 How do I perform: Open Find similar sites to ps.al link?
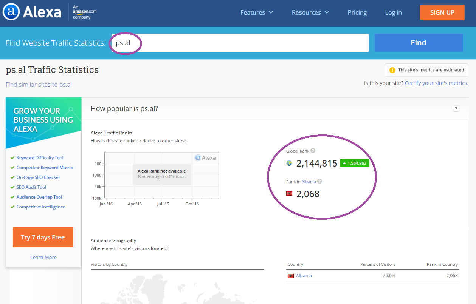[39, 85]
